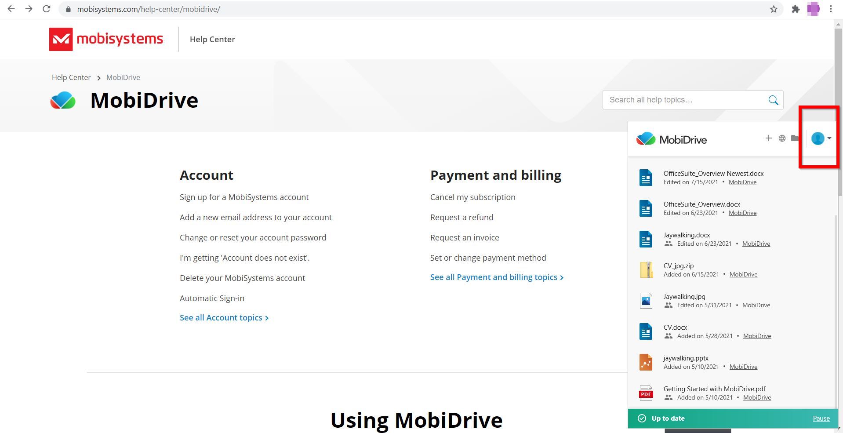Open Set or change payment method
Viewport: 843px width, 433px height.
[488, 258]
